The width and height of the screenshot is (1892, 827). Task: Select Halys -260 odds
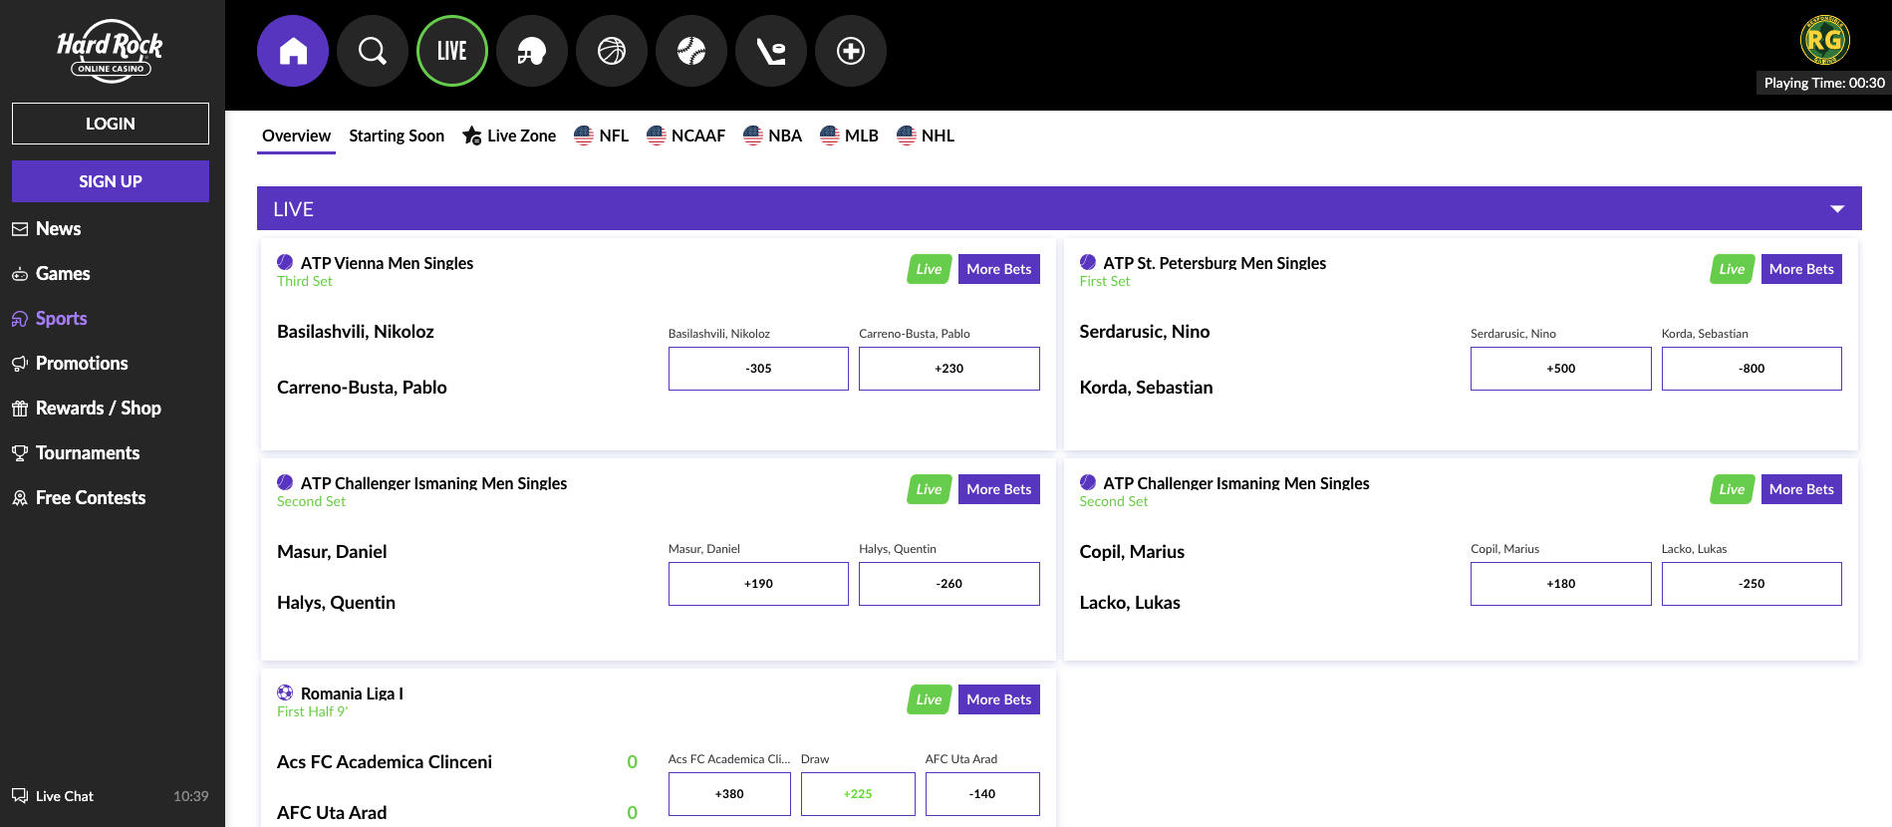(x=949, y=584)
